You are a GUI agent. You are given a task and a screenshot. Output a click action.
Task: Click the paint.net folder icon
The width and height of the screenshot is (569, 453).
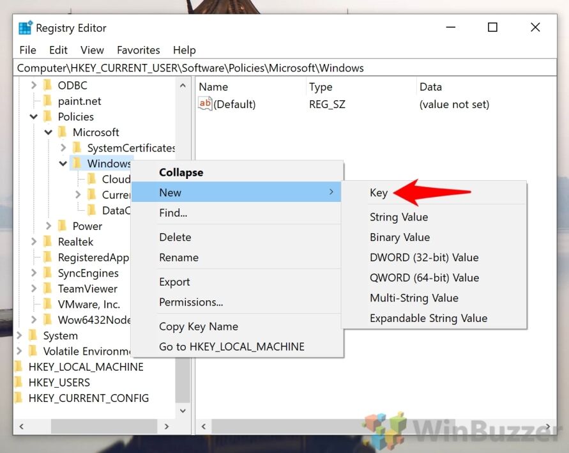click(x=47, y=100)
